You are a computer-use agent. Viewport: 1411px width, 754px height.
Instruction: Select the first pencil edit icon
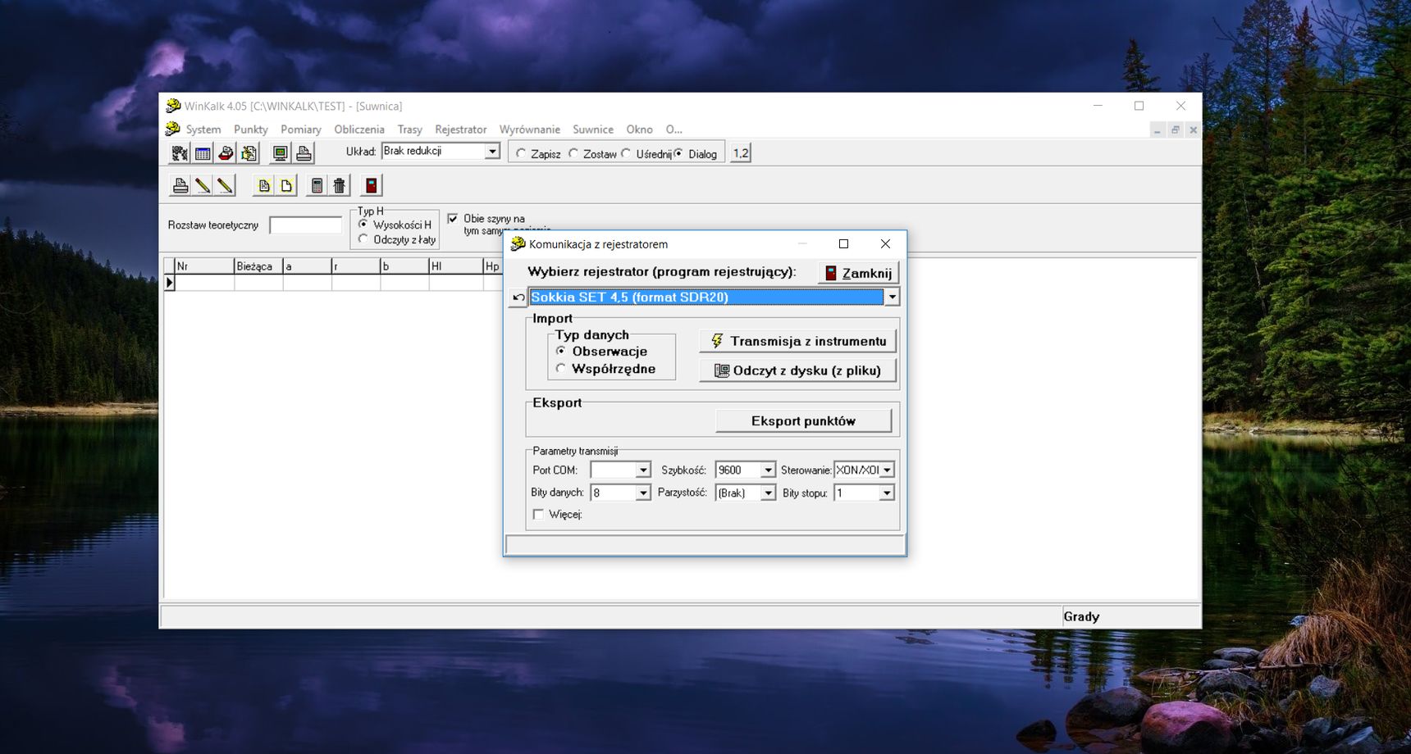pos(203,185)
